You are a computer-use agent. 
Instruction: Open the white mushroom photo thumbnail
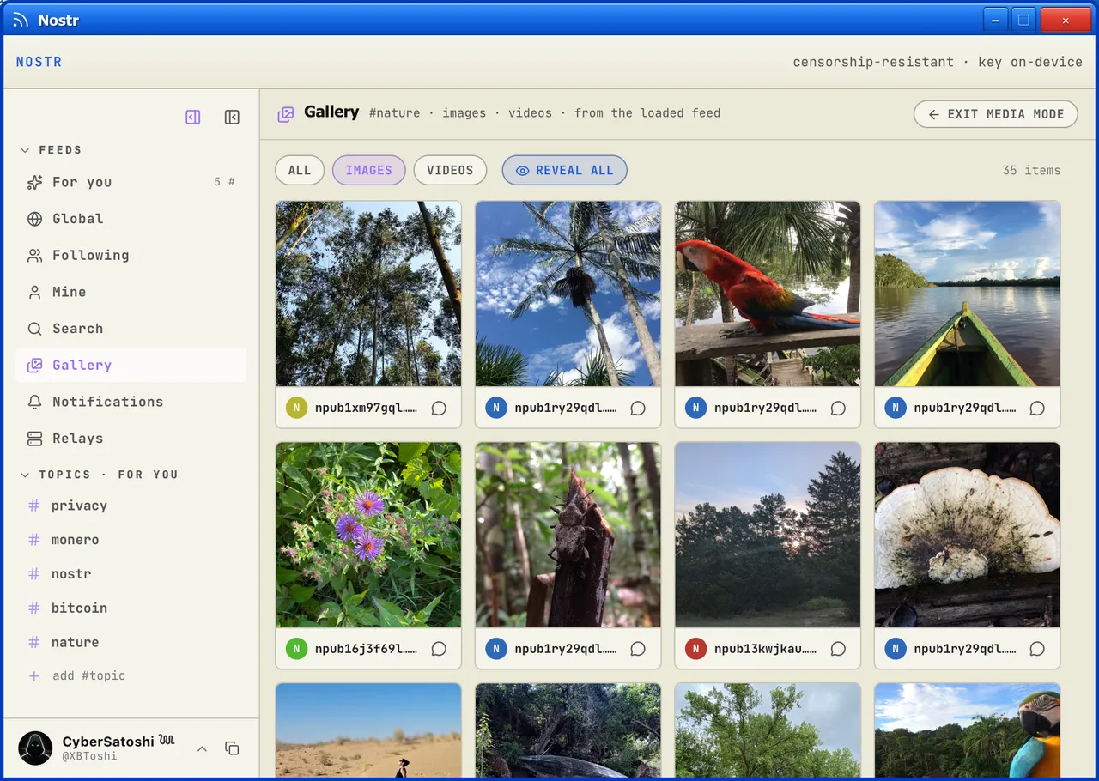(x=968, y=535)
